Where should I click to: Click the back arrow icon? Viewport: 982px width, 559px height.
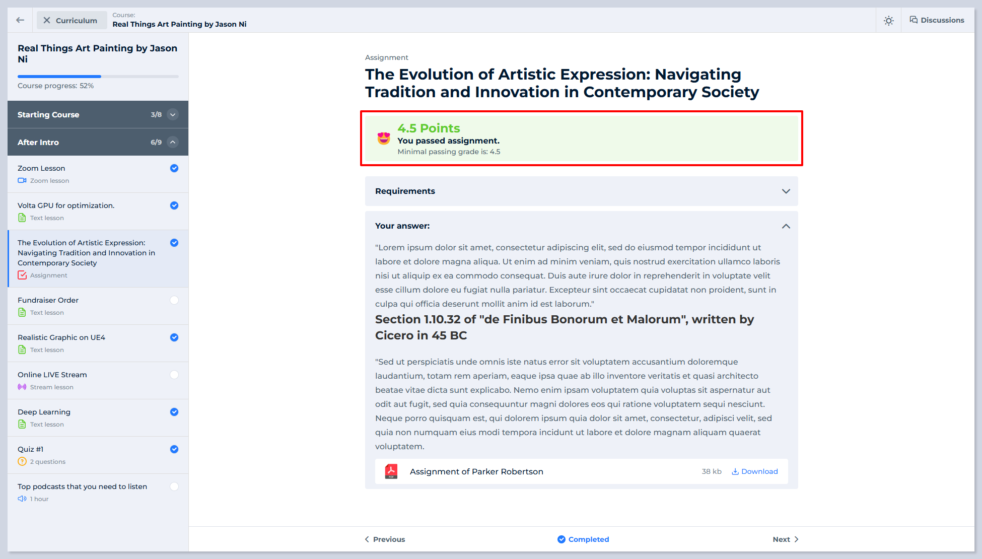click(20, 20)
